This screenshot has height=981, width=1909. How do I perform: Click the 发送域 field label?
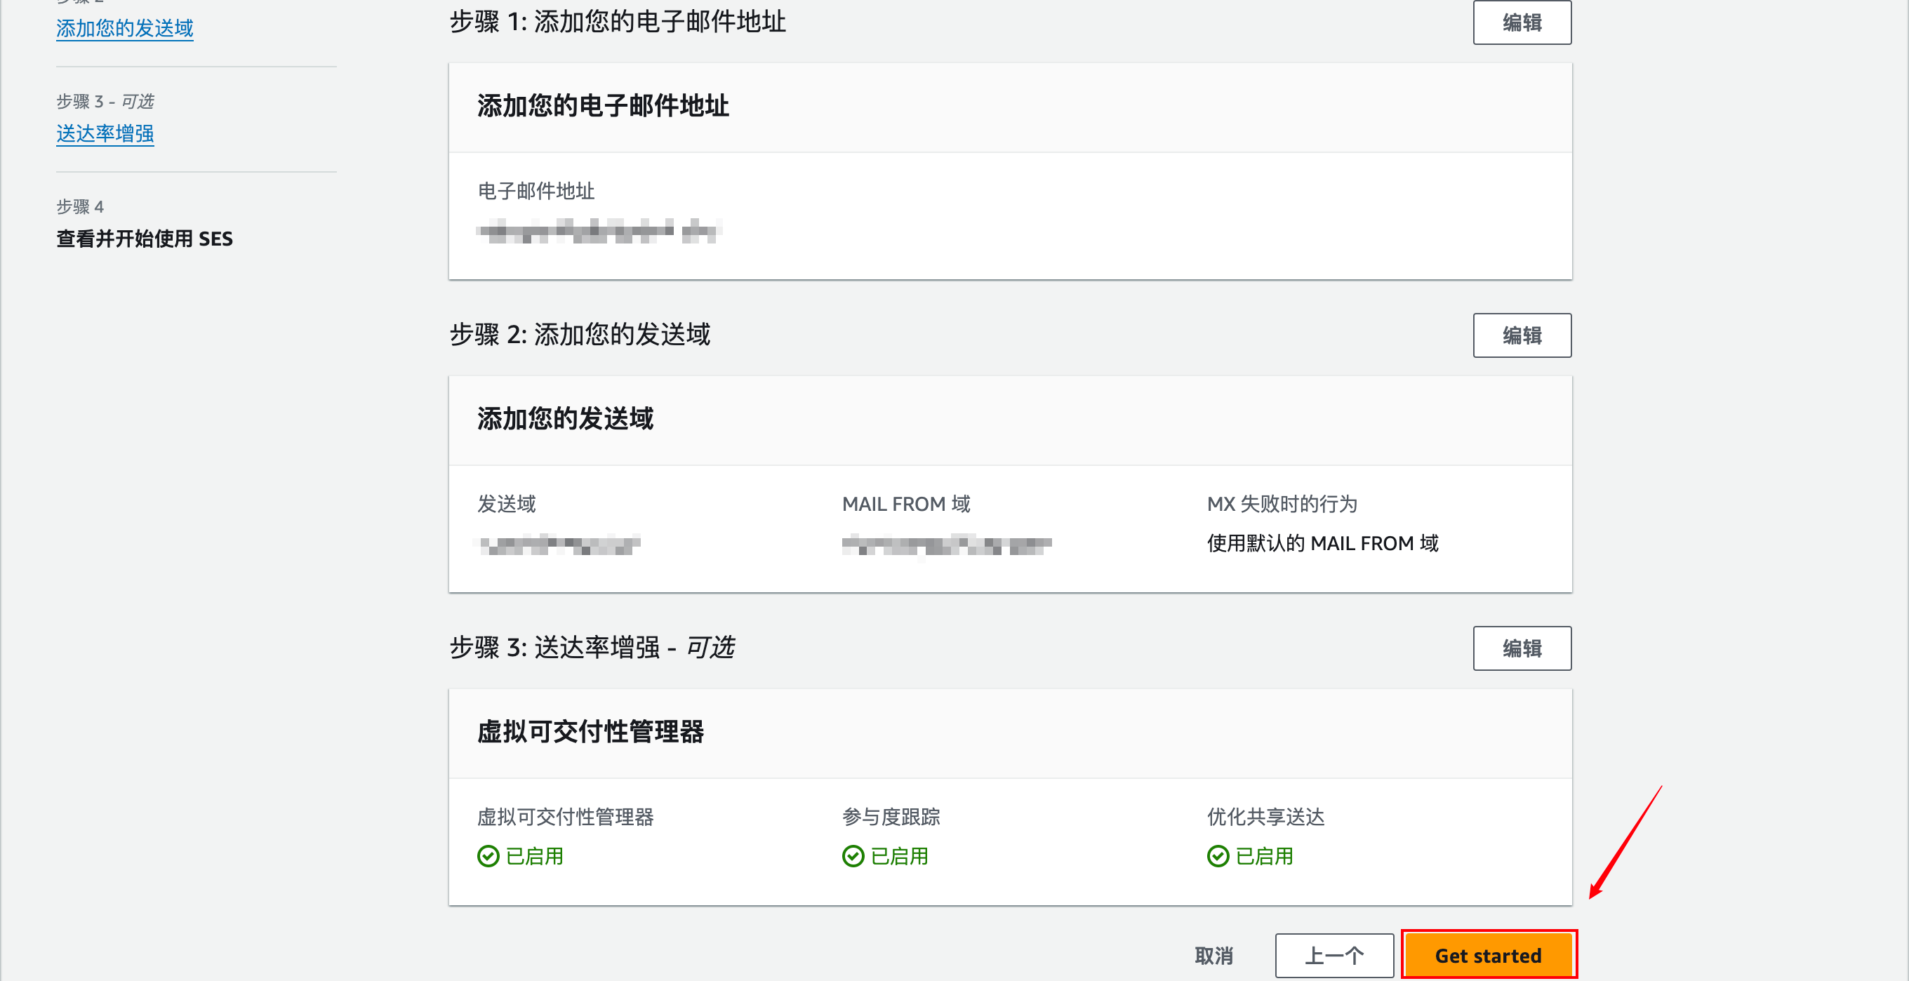point(507,504)
